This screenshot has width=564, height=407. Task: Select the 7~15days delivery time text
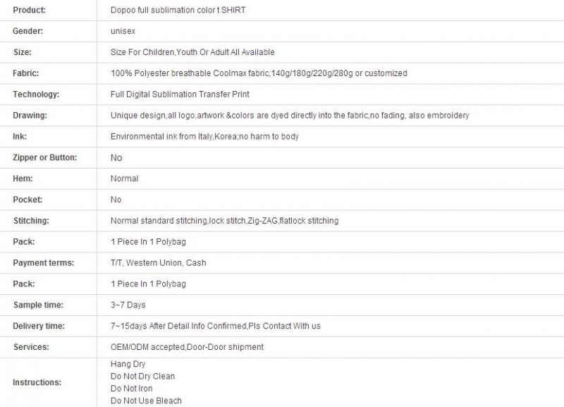(x=215, y=326)
